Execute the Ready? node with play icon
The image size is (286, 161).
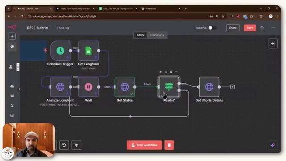pyautogui.click(x=160, y=72)
